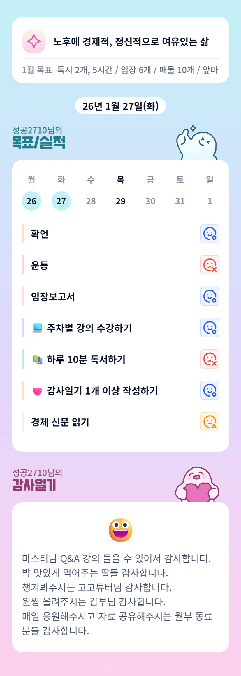
Task: Click the 주차별 강의 수강하기 status icon
Action: [210, 328]
